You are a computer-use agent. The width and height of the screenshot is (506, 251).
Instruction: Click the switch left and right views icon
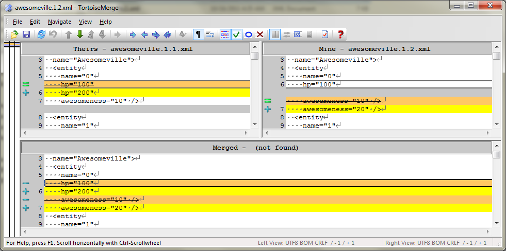tap(287, 34)
